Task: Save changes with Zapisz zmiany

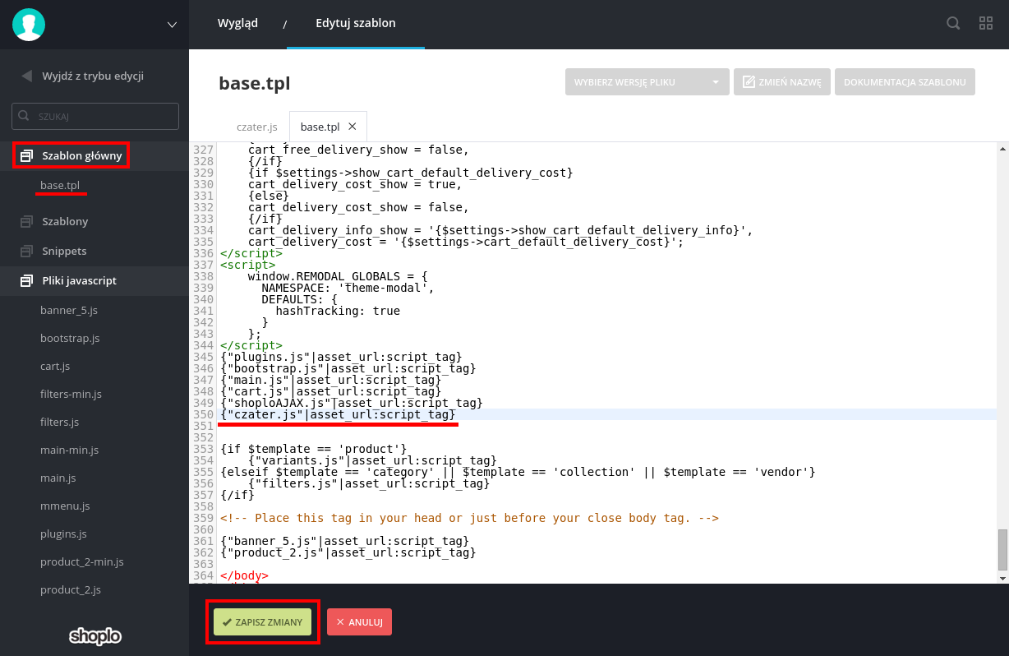Action: (x=263, y=622)
